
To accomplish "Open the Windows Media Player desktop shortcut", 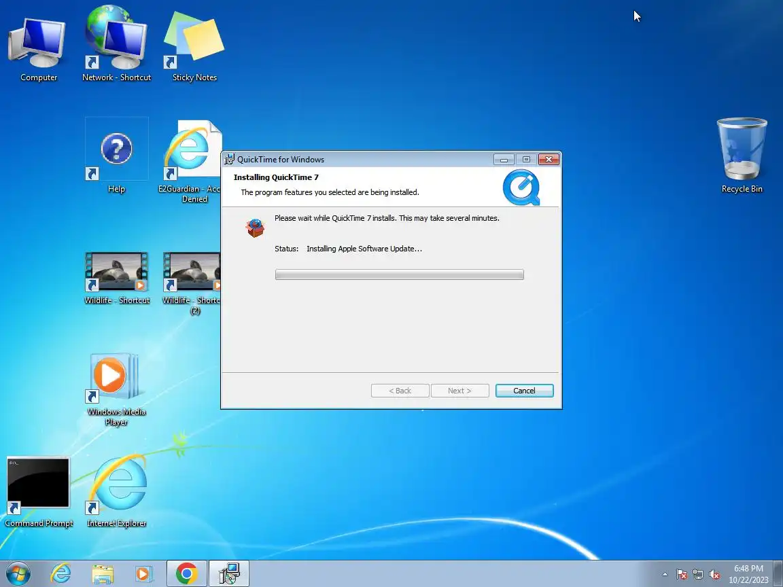I will (x=116, y=389).
